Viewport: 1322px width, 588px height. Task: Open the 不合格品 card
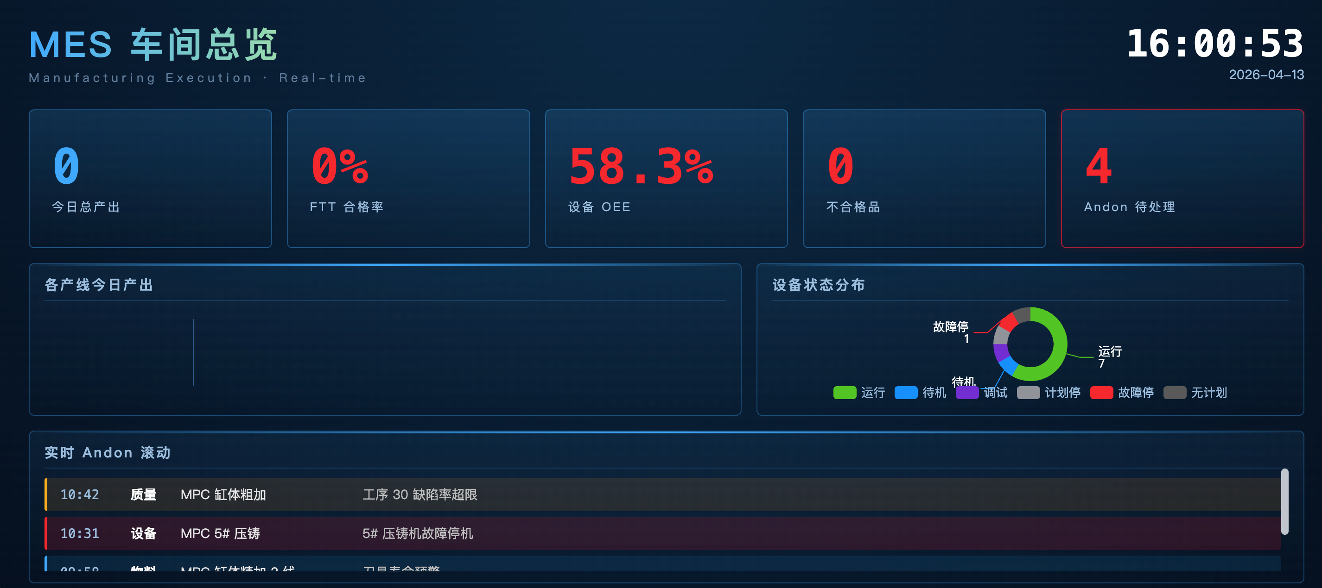coord(924,178)
